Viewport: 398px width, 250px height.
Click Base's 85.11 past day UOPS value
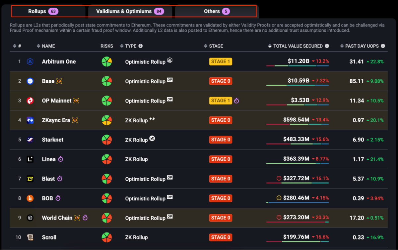pos(357,81)
